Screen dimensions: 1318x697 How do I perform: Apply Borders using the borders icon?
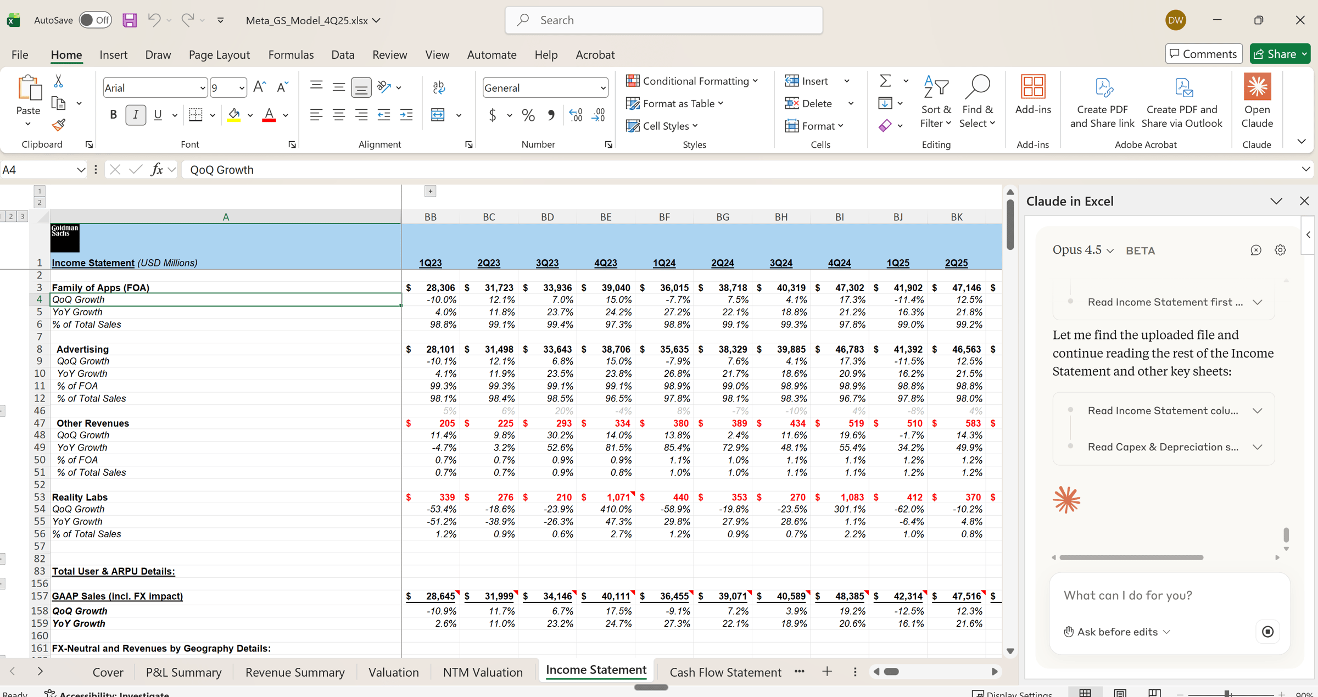196,115
